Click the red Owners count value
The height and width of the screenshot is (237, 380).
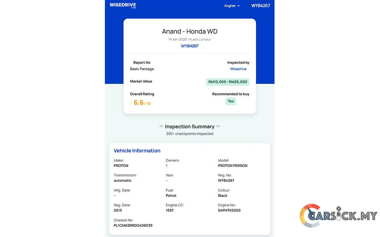coord(166,166)
